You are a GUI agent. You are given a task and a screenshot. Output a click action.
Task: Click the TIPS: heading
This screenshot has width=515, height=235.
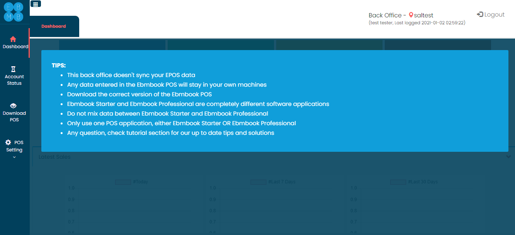point(59,65)
